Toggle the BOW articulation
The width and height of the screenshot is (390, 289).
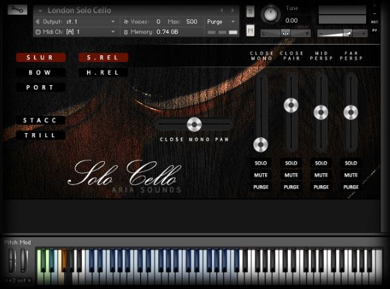[x=41, y=73]
